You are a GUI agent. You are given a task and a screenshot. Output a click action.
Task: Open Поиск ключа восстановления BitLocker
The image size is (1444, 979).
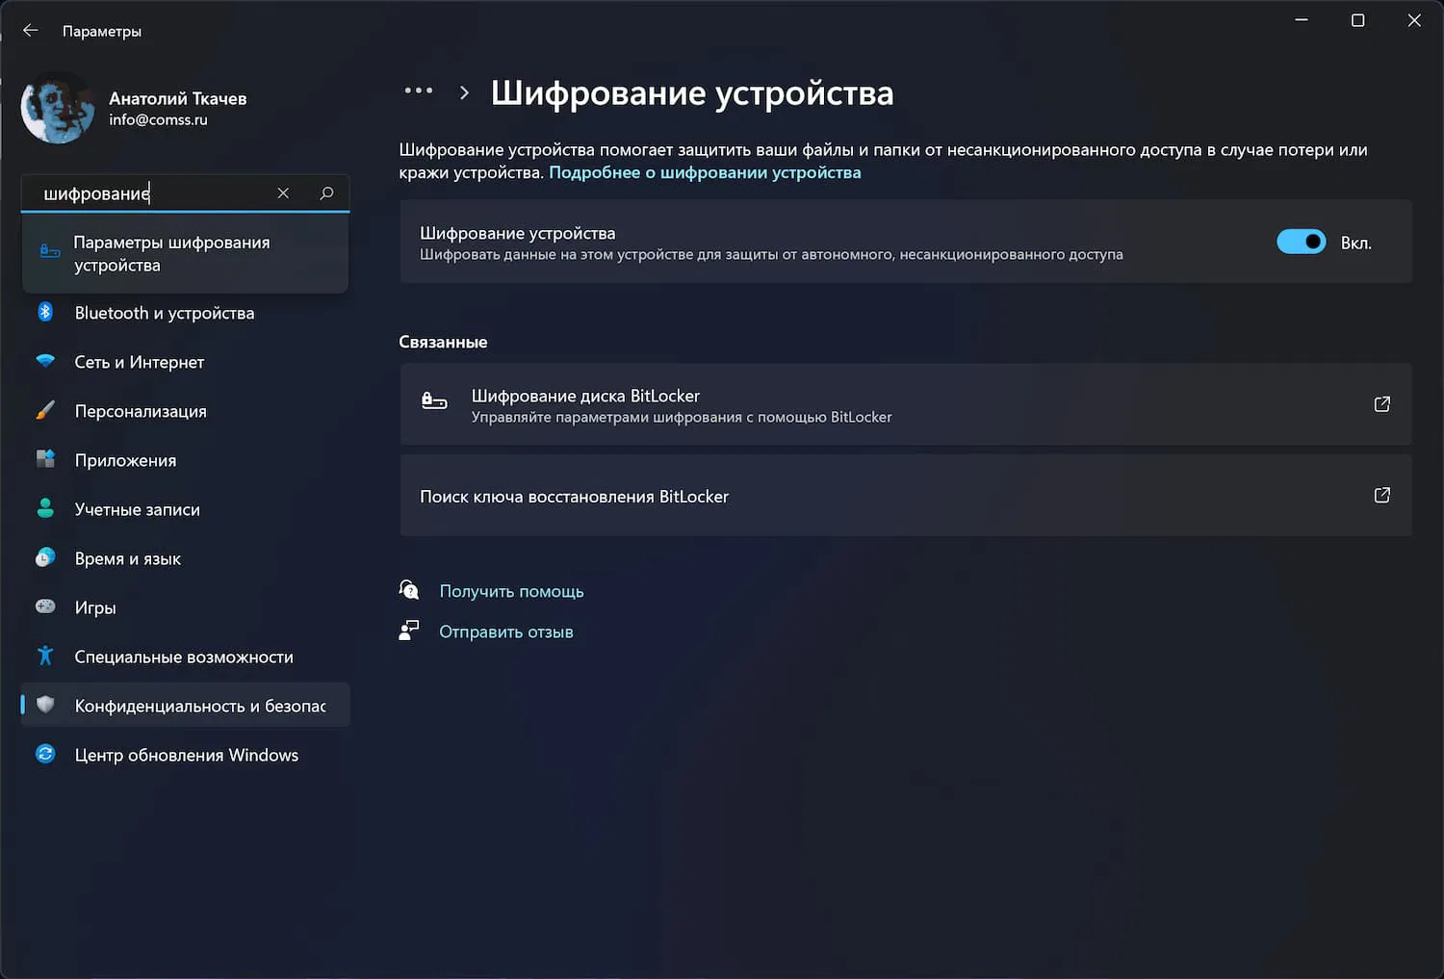(x=906, y=496)
